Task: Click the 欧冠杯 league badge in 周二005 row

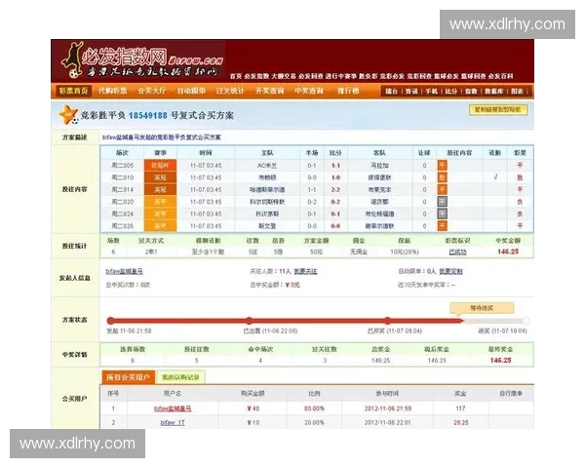Action: pos(161,165)
